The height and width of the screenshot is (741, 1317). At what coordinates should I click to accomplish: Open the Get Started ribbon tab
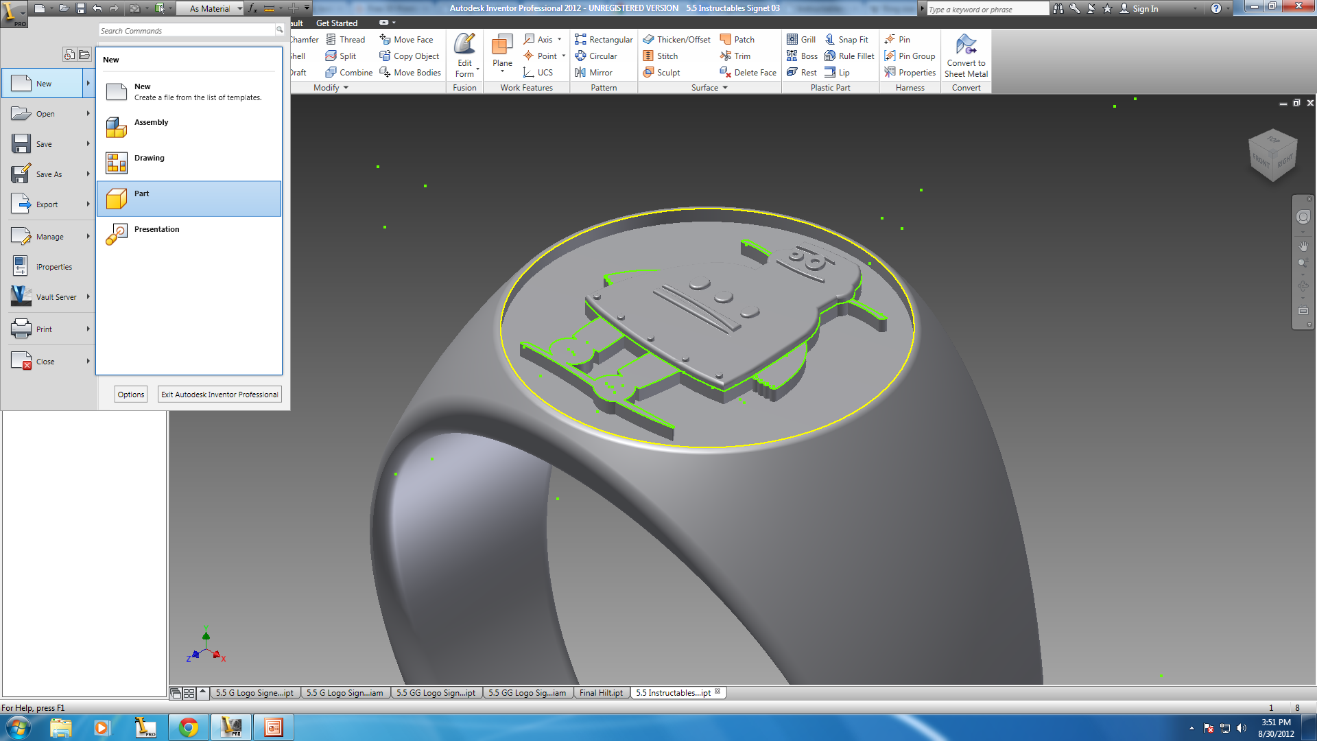(337, 23)
